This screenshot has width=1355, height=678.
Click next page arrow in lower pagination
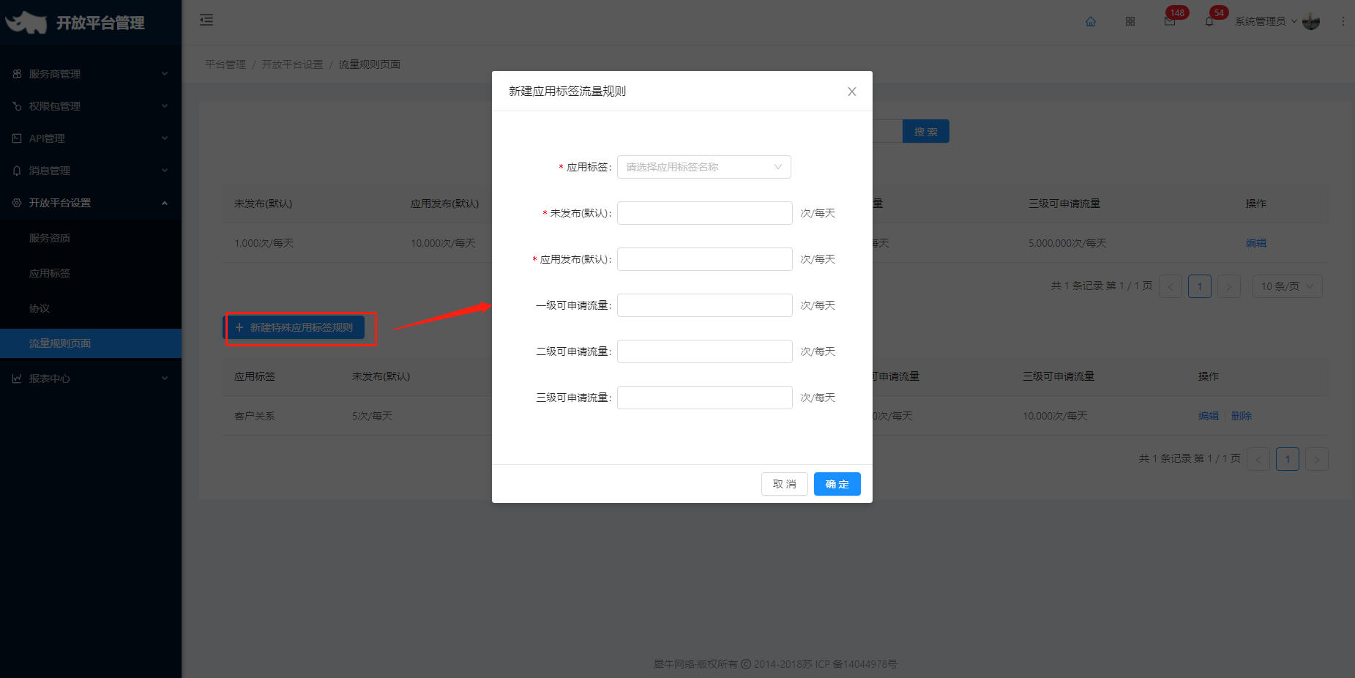click(x=1317, y=459)
